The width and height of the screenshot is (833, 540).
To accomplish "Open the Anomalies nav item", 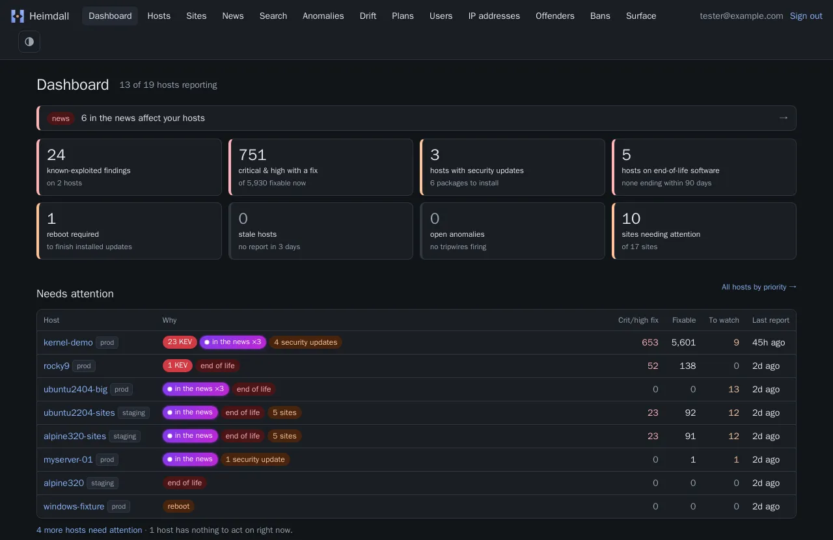I will pos(323,16).
